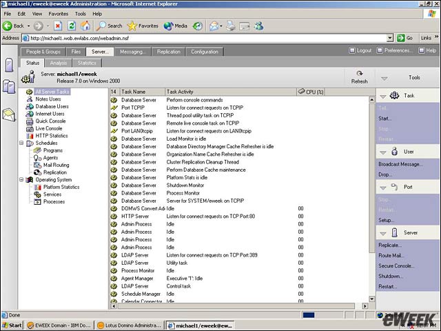The width and height of the screenshot is (441, 331).
Task: Click the browser reload page icon
Action: coord(72,26)
